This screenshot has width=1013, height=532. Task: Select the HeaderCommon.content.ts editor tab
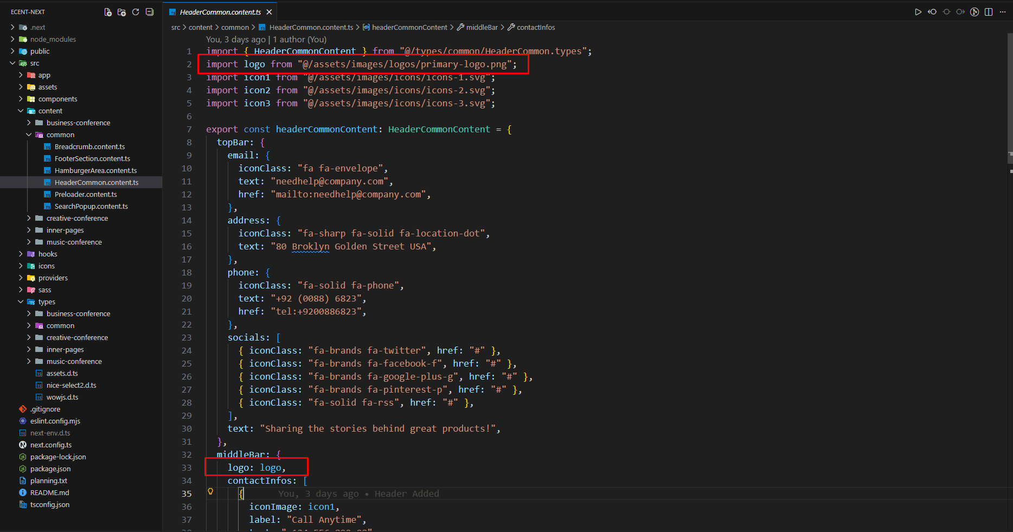(x=220, y=12)
